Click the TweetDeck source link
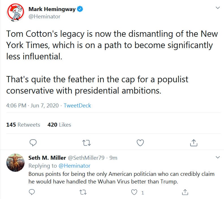 click(77, 105)
